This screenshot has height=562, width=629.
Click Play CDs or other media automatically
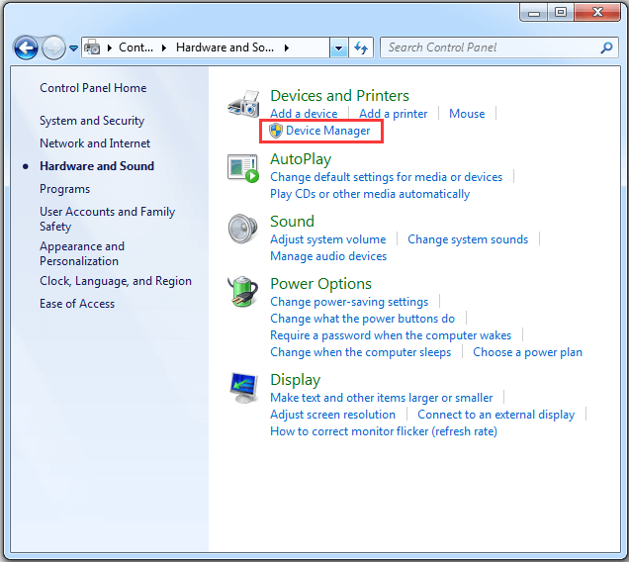click(x=370, y=194)
